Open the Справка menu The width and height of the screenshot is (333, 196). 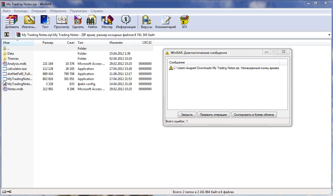(97, 11)
